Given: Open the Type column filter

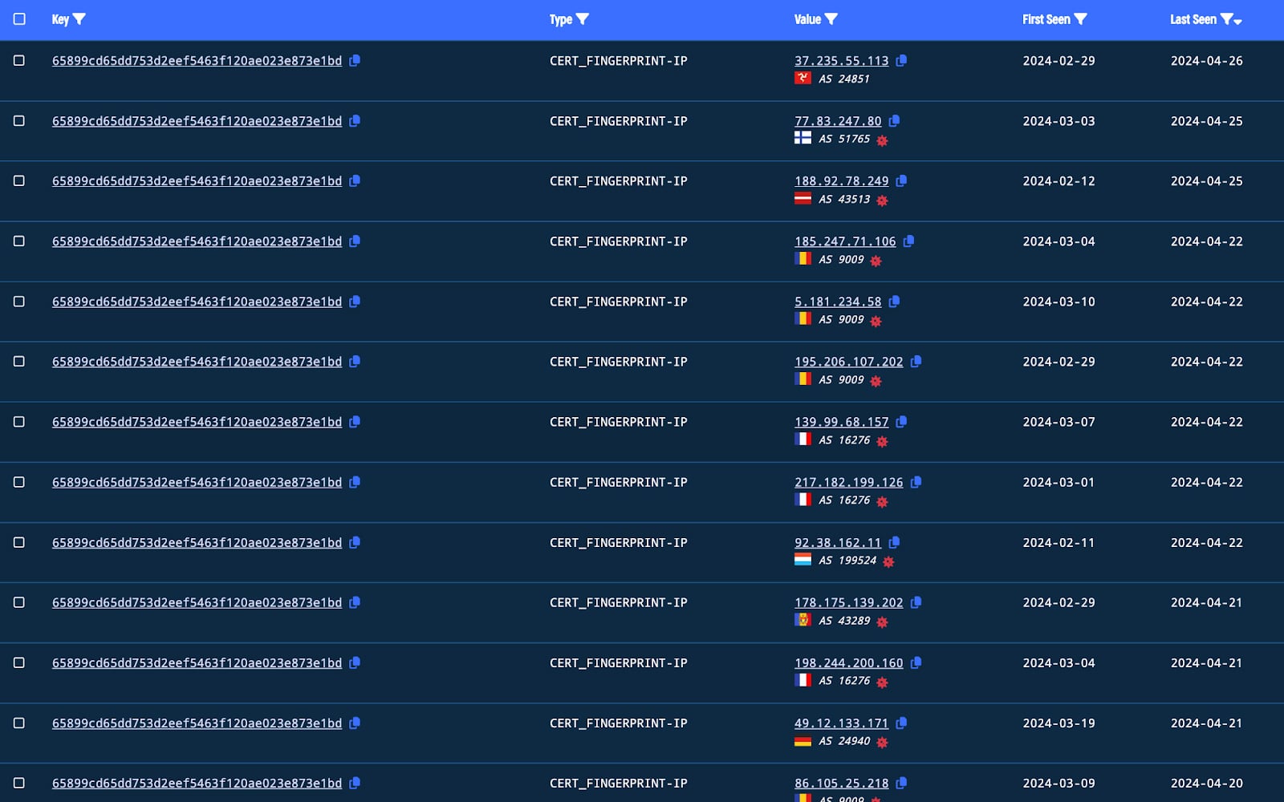Looking at the screenshot, I should 583,19.
